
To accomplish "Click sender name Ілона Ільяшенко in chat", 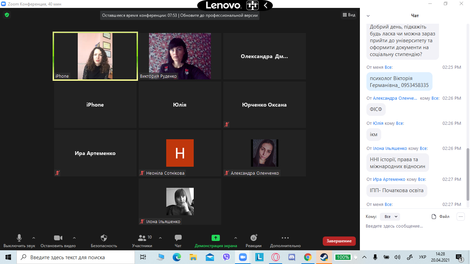I will 390,148.
